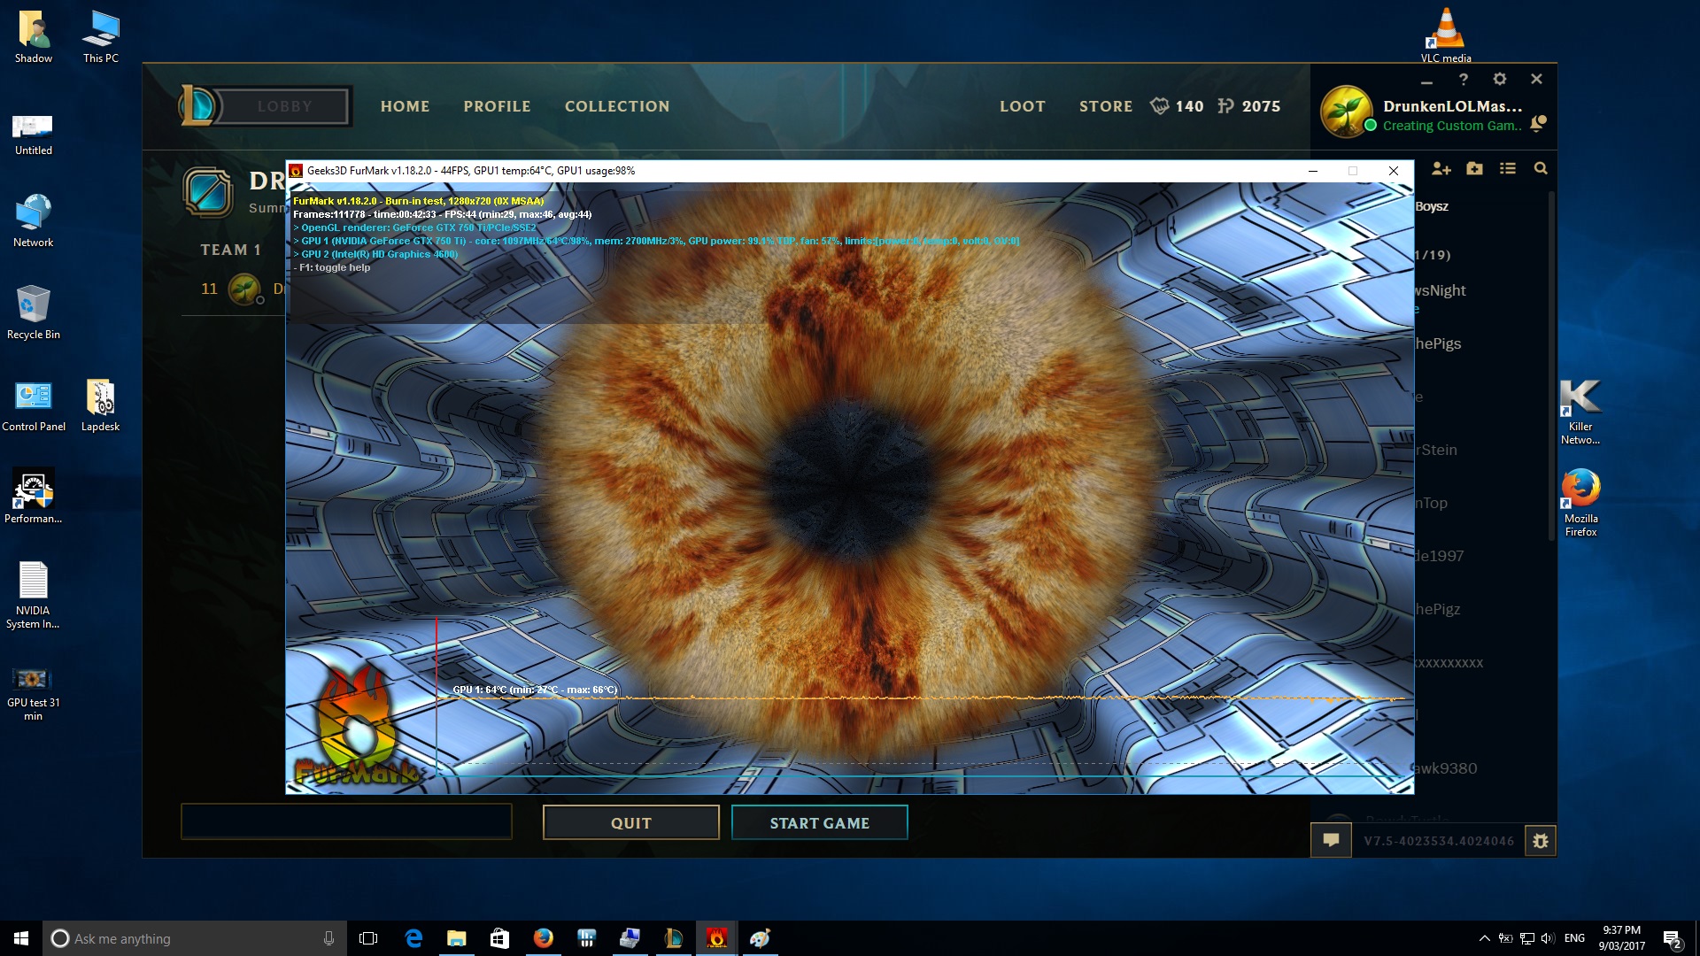Open Paint from the taskbar

(x=760, y=938)
